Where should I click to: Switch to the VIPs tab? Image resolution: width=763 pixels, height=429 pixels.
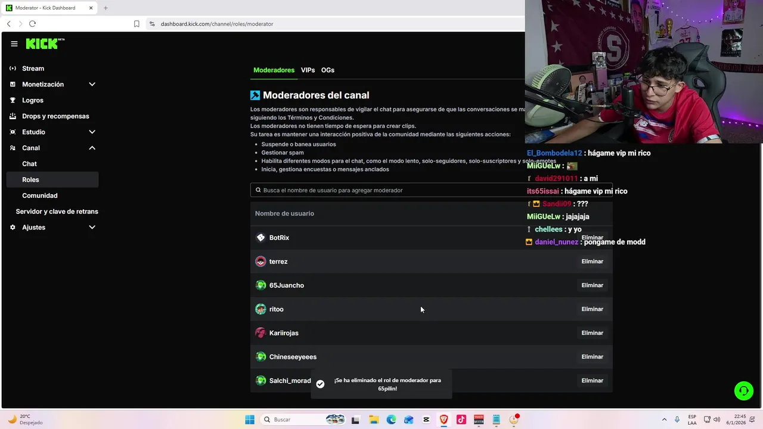308,70
